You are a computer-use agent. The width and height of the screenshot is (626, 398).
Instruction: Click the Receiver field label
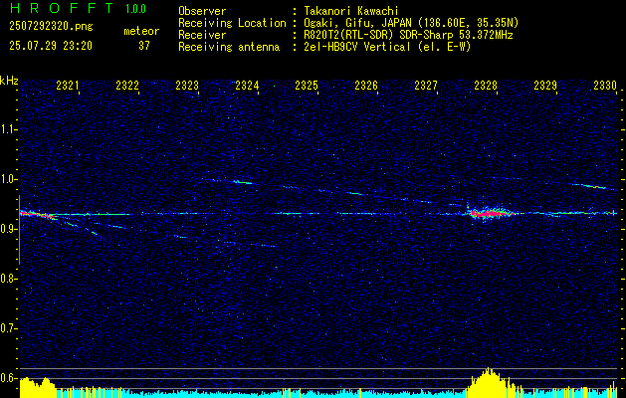pos(202,35)
